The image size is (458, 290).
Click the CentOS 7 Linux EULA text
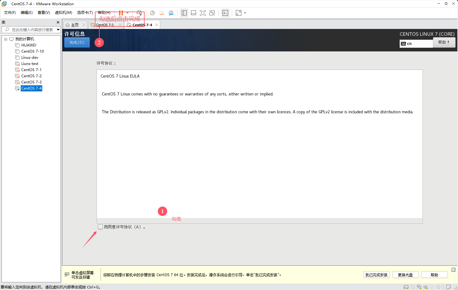(120, 76)
